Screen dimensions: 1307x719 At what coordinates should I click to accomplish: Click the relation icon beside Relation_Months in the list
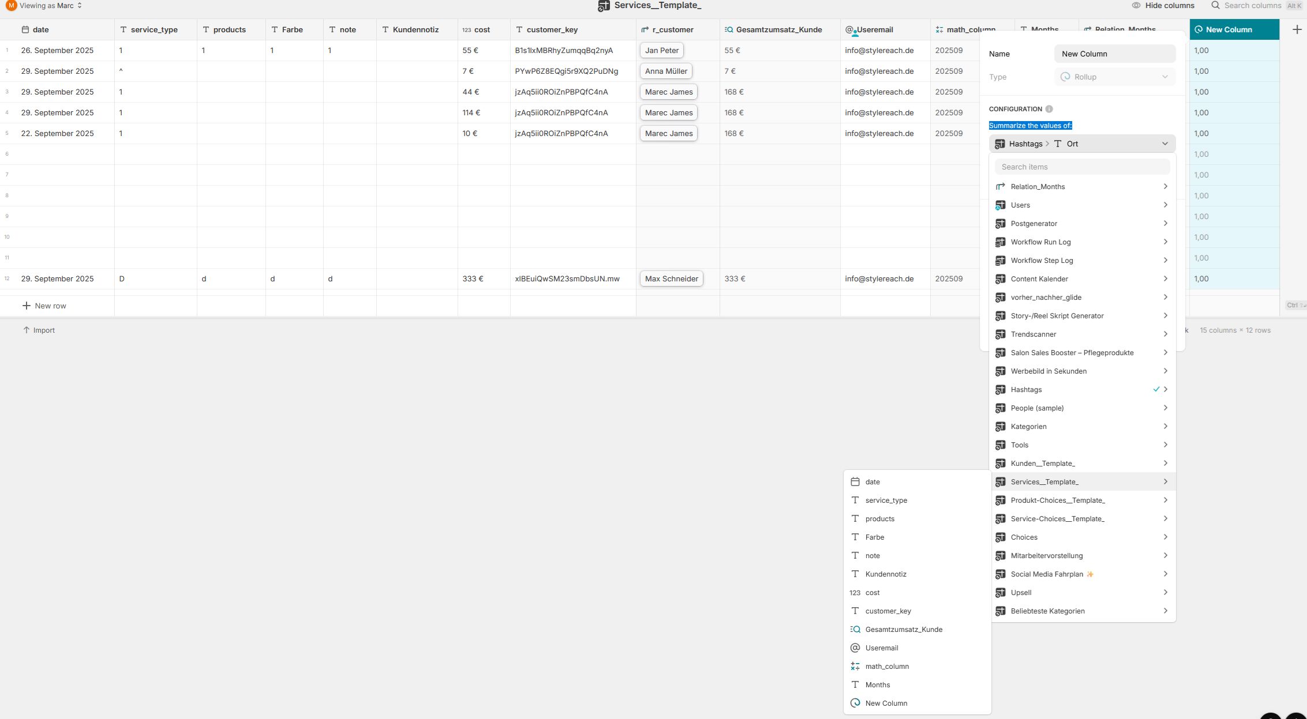1001,186
